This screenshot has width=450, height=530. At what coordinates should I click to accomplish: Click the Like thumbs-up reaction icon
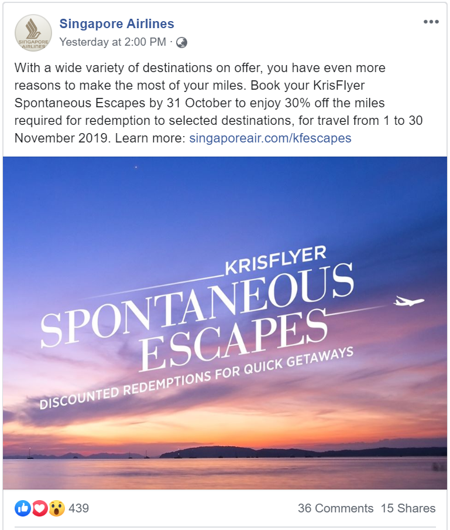pyautogui.click(x=23, y=508)
